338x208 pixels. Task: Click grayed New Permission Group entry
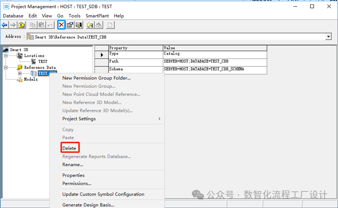[x=89, y=86]
